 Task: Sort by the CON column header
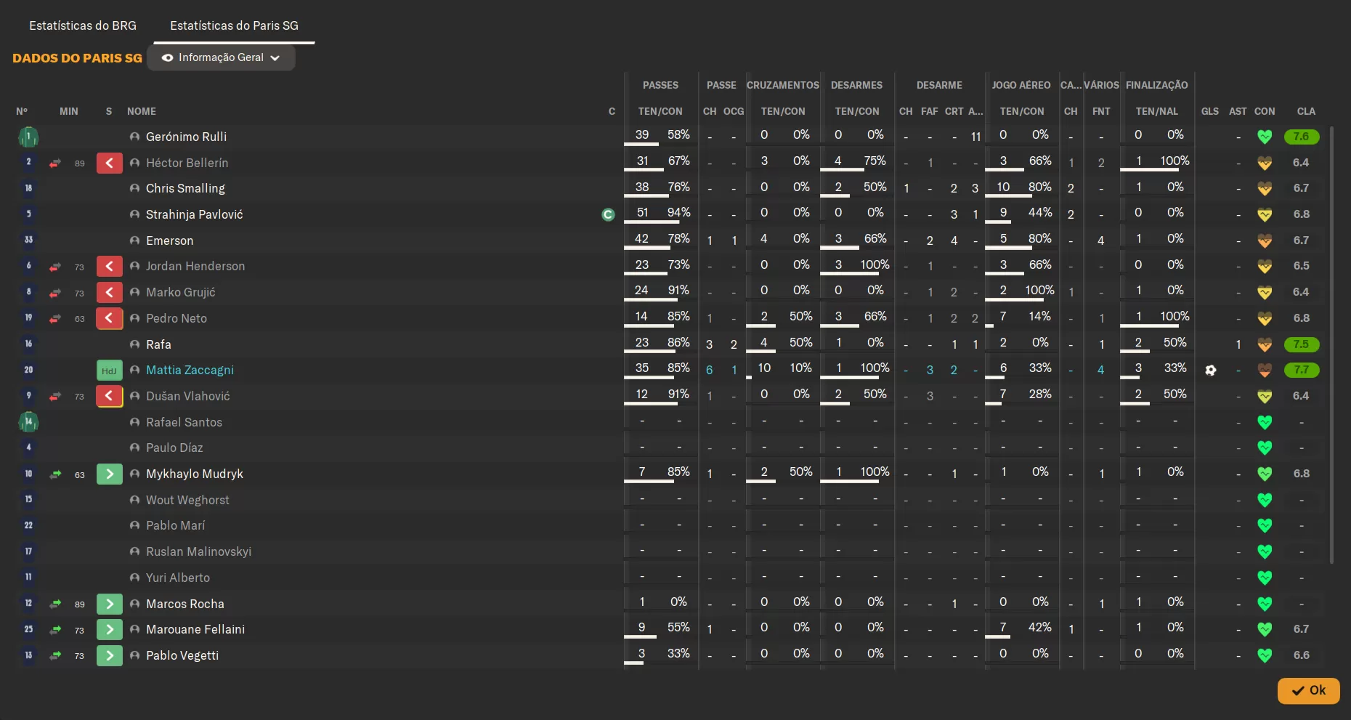pyautogui.click(x=1265, y=111)
